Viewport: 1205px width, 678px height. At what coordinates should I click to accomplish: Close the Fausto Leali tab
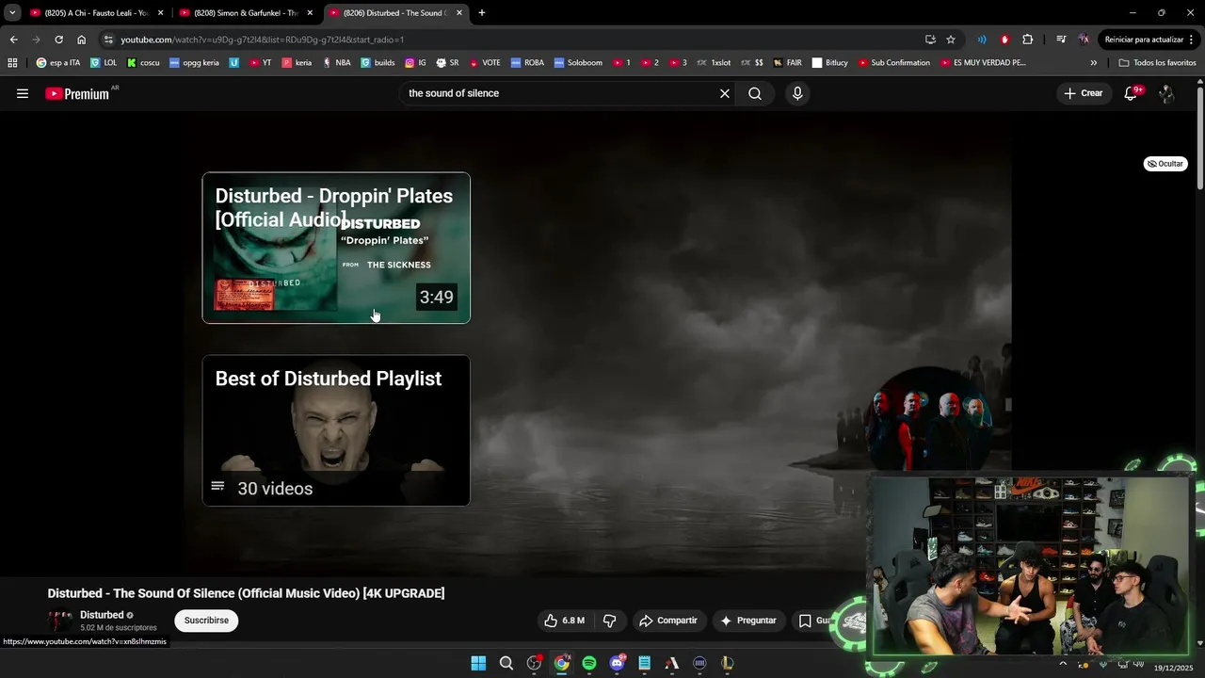pos(160,13)
